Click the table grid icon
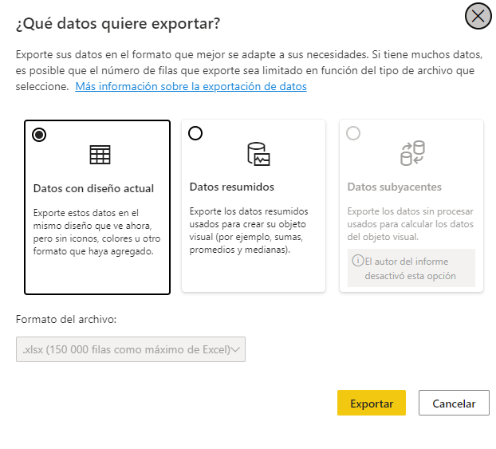 [x=100, y=155]
